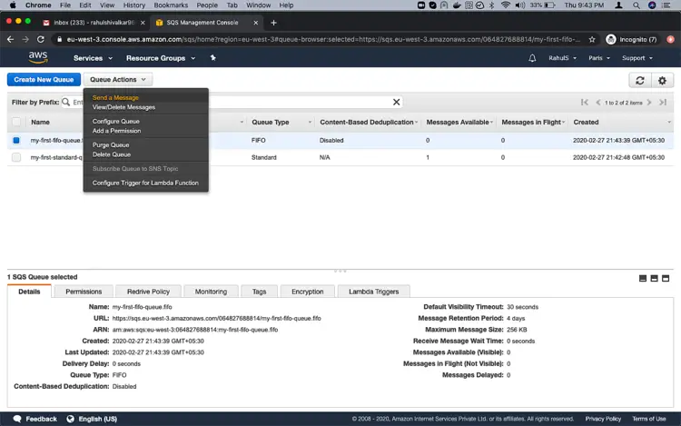The height and width of the screenshot is (426, 681).
Task: Toggle the select-all queues header checkbox
Action: pos(16,122)
